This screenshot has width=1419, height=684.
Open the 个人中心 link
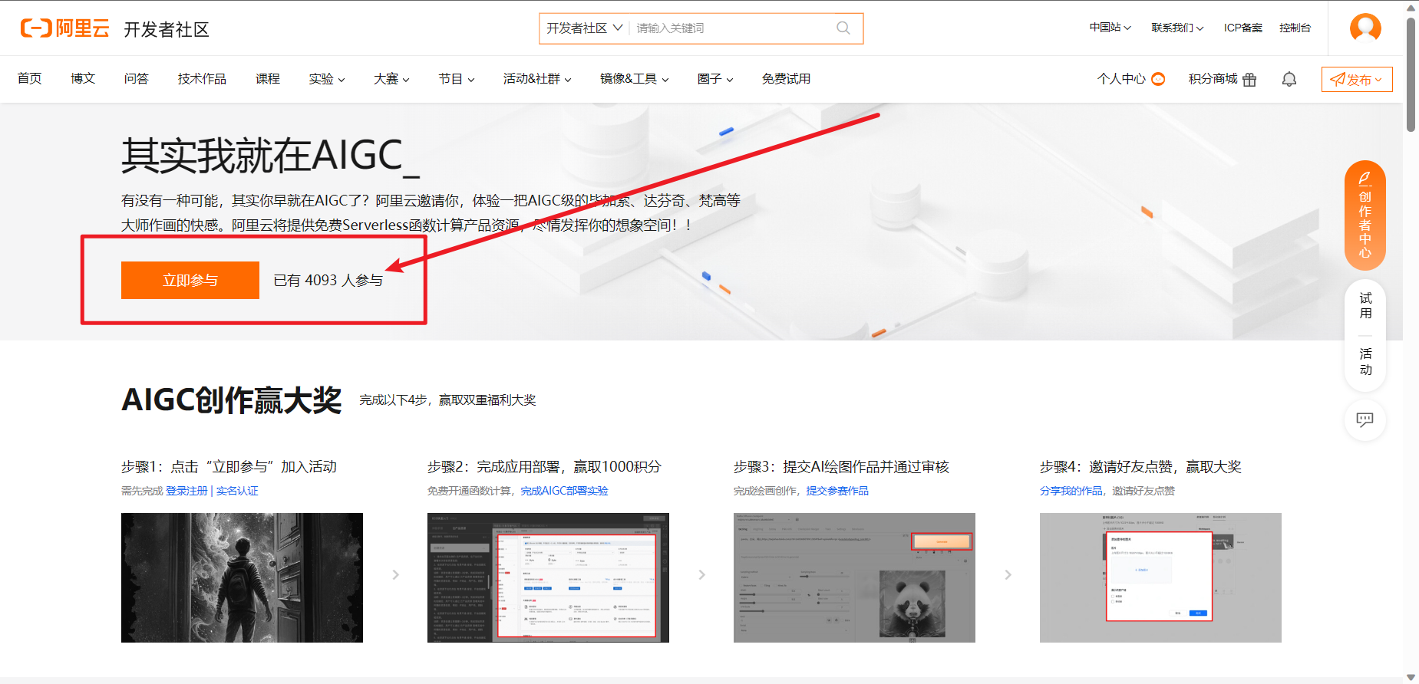click(1121, 79)
